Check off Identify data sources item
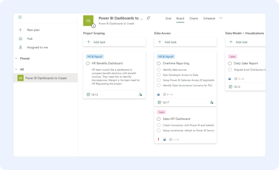 tap(159, 70)
